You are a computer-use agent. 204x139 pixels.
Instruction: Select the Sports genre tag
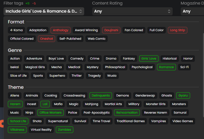38,76
